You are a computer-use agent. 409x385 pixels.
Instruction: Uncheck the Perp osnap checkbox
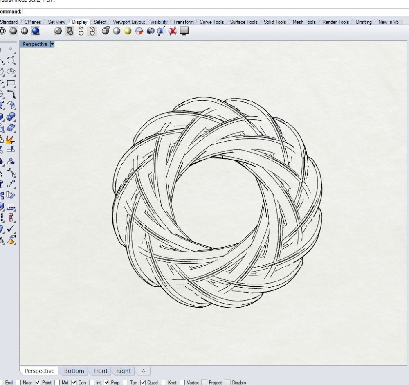[107, 383]
